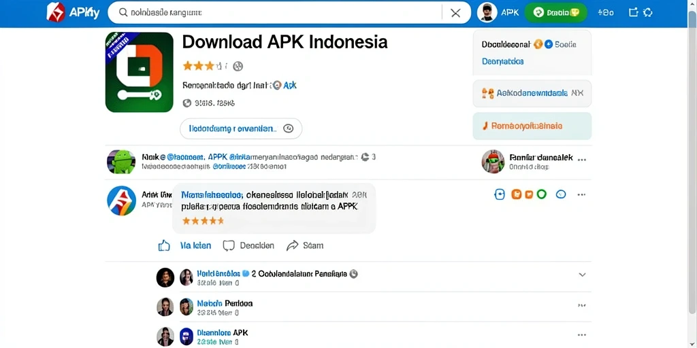Clear the search box with X

[x=455, y=13]
